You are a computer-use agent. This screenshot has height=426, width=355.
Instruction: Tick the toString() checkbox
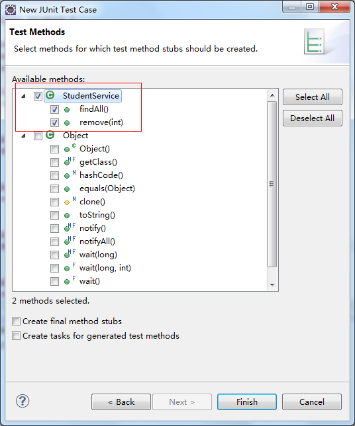click(54, 216)
